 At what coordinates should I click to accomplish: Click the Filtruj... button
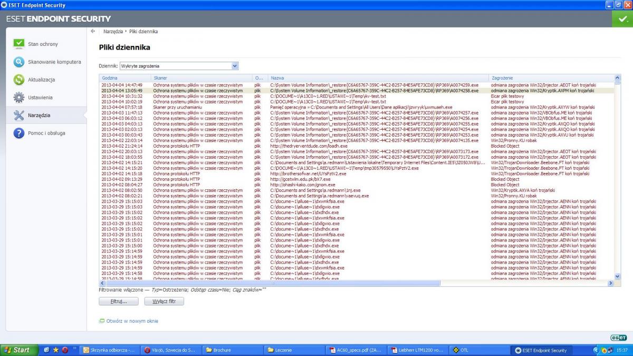(119, 301)
